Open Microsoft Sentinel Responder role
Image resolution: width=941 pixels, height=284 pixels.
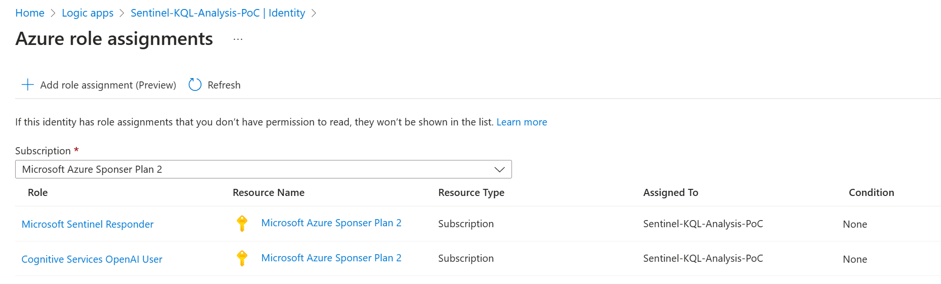click(88, 224)
